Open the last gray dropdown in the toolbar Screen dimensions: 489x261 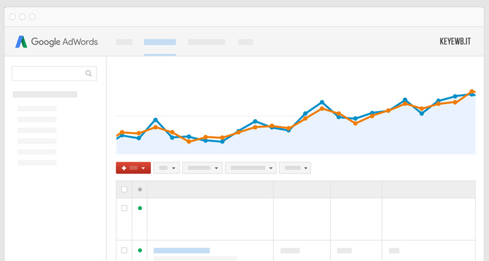295,167
